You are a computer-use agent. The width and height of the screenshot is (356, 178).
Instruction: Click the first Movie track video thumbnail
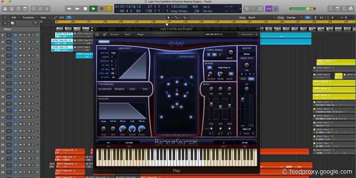coord(60,29)
